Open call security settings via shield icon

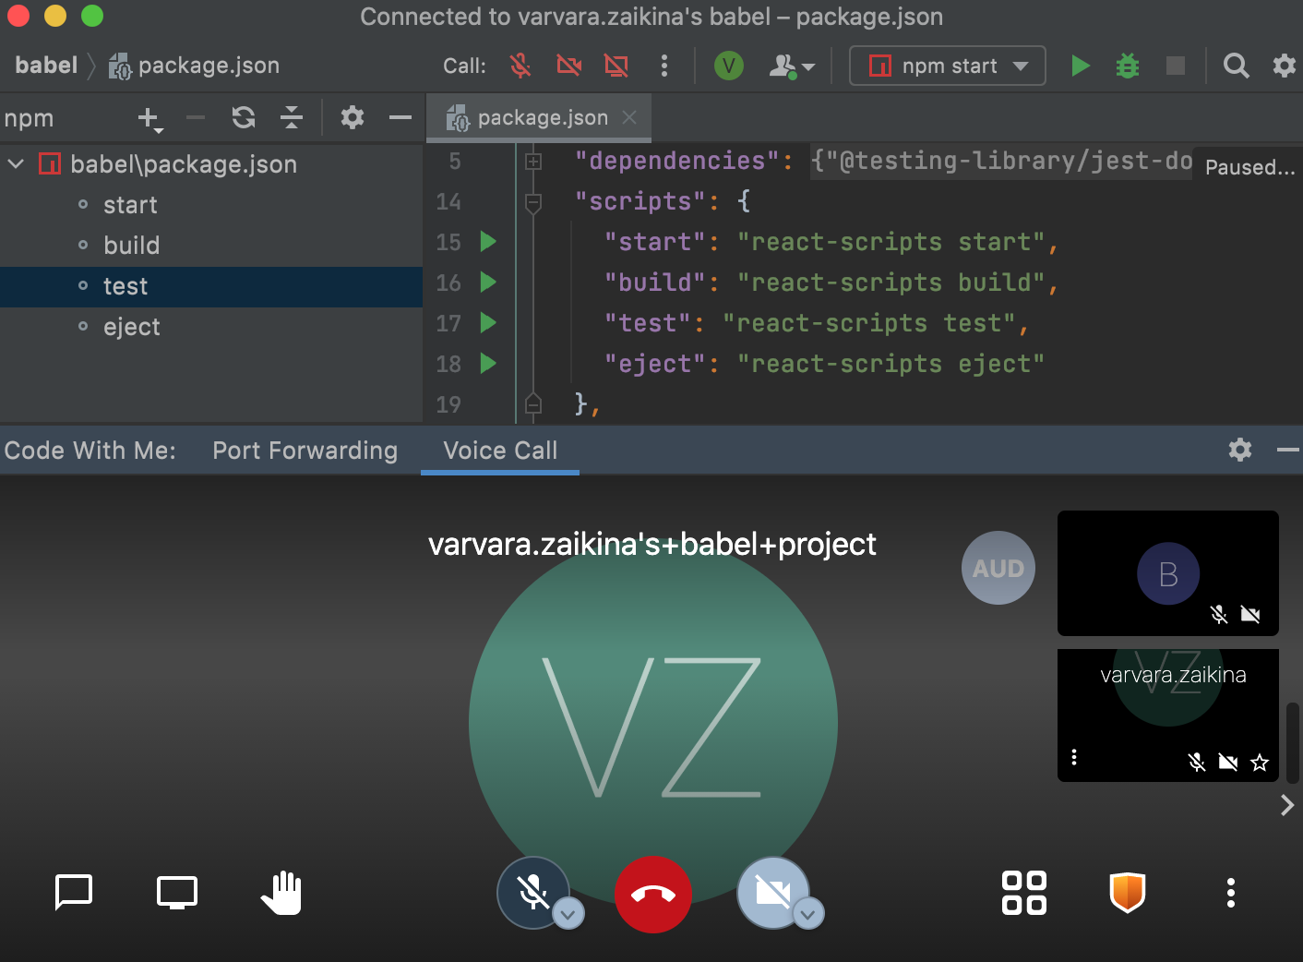[x=1128, y=892]
